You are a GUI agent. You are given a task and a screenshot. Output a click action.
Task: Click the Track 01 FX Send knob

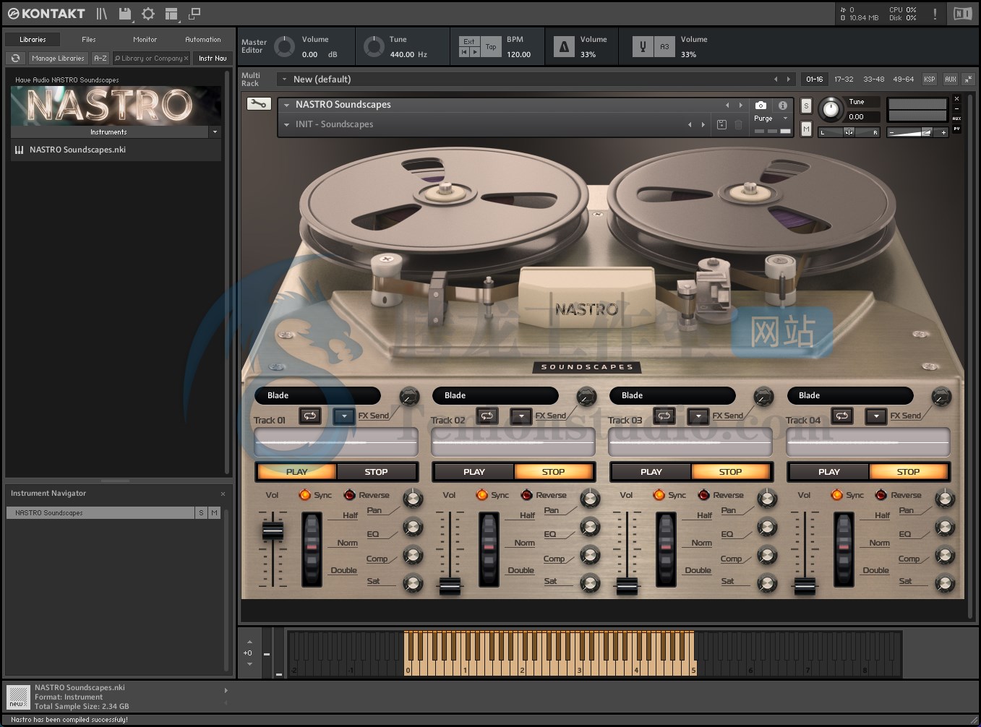pyautogui.click(x=409, y=396)
